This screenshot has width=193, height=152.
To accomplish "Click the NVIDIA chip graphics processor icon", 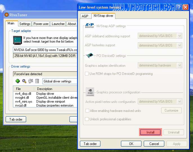I will pos(90,92).
